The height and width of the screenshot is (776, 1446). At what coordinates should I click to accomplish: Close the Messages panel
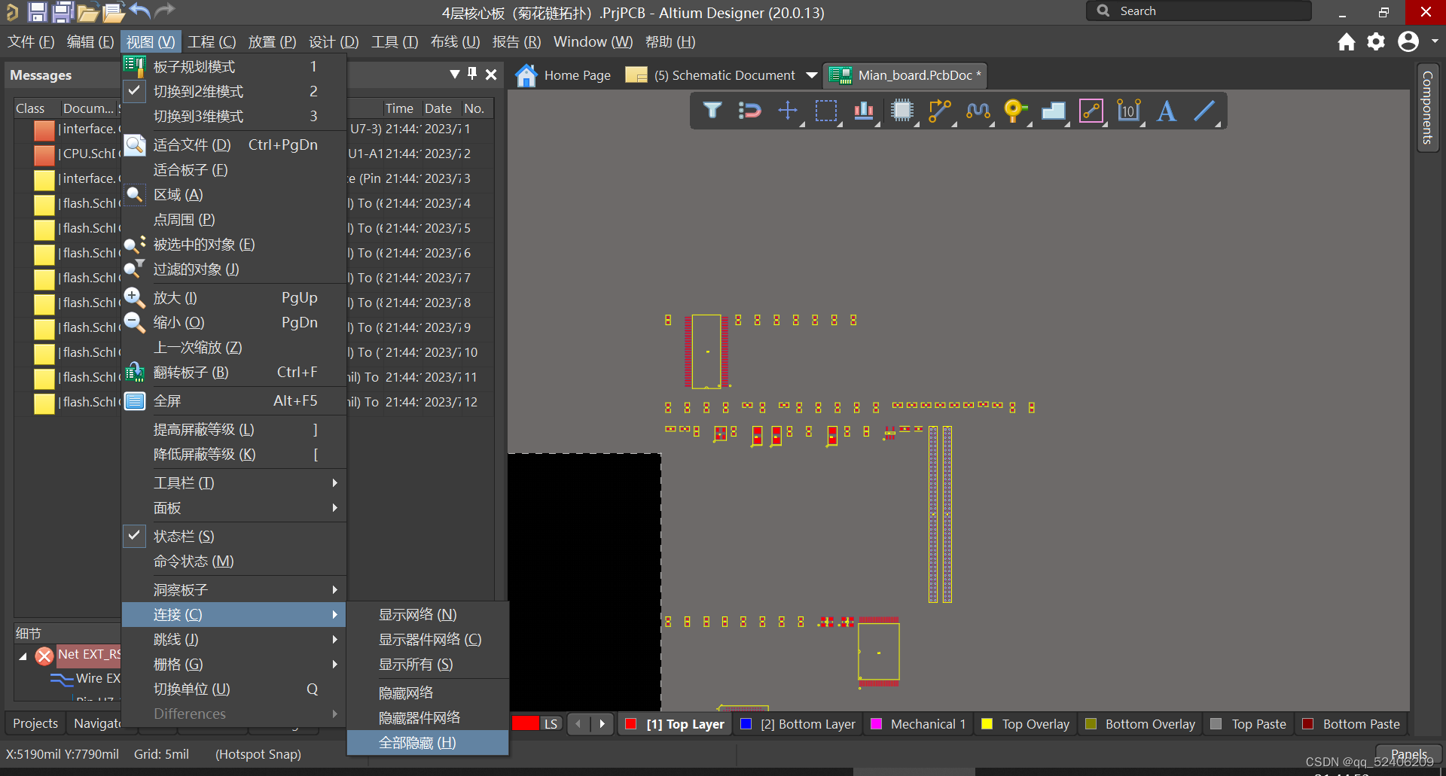(491, 74)
